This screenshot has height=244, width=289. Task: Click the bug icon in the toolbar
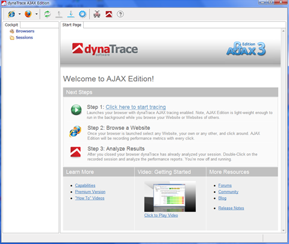[x=97, y=14]
